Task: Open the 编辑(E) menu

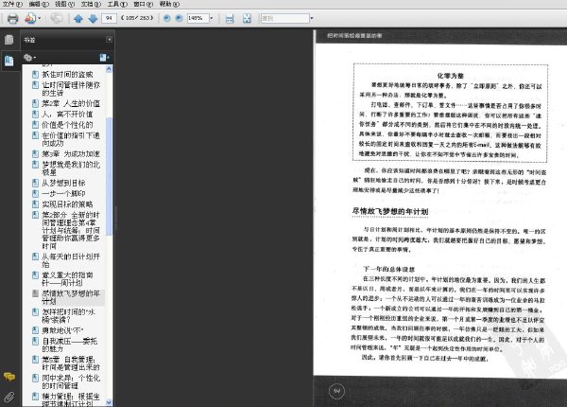Action: [39, 4]
